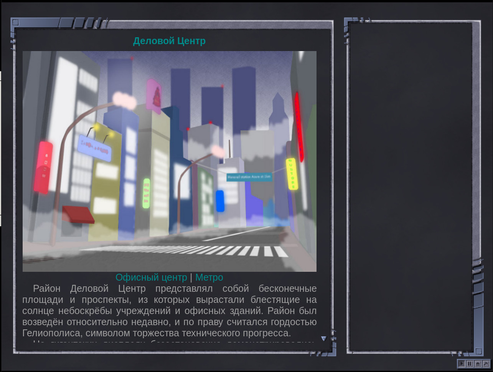Click the eject triangle icon
493x372 pixels.
478,364
